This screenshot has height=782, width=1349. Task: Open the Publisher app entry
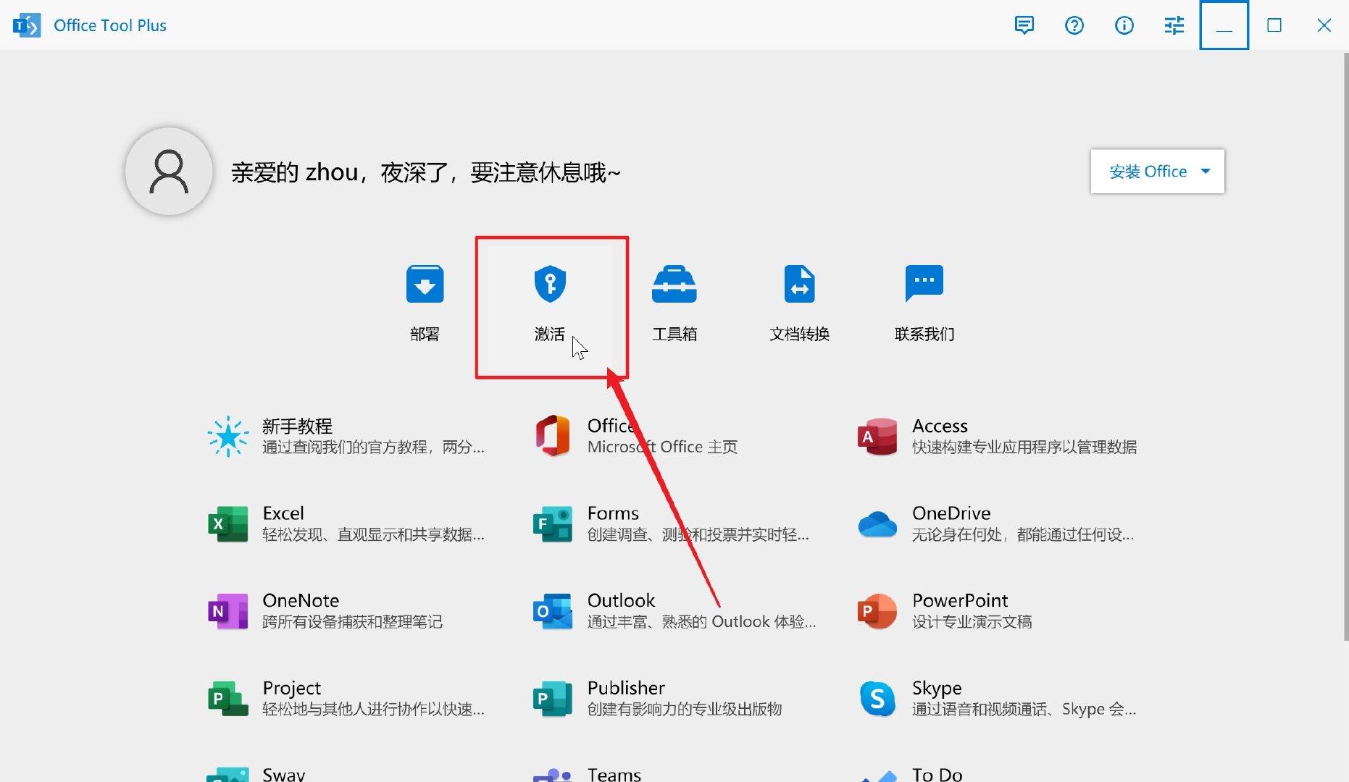coord(657,698)
